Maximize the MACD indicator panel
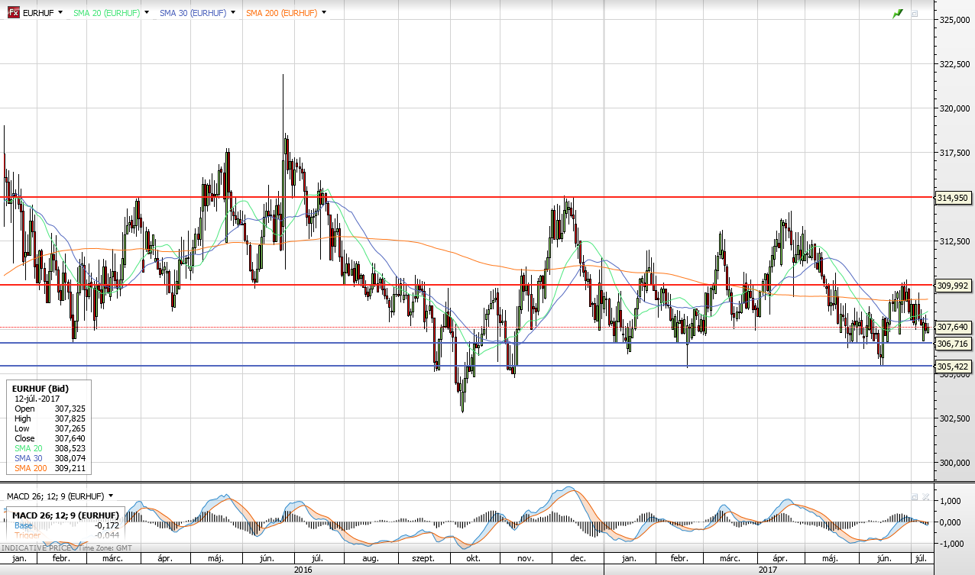 point(914,497)
